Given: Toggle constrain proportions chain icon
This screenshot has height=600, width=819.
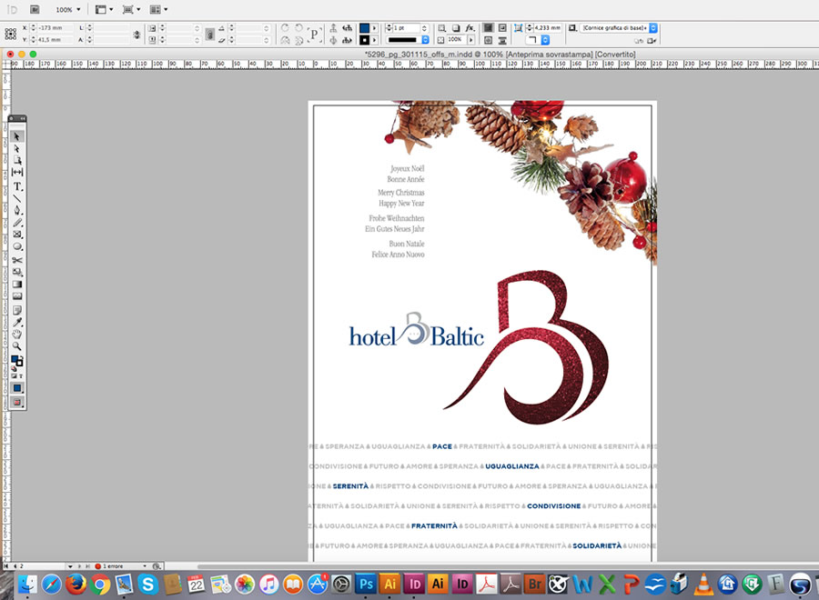Looking at the screenshot, I should 136,35.
